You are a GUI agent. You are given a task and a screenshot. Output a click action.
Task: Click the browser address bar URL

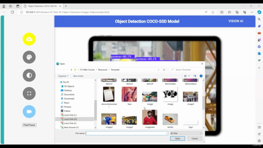(x=67, y=12)
